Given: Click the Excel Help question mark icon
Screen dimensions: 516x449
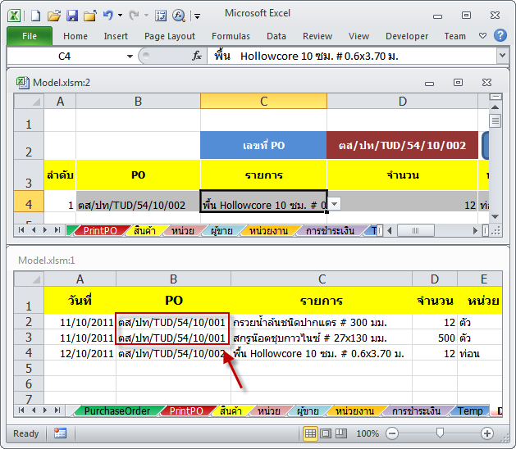Looking at the screenshot, I should click(482, 35).
